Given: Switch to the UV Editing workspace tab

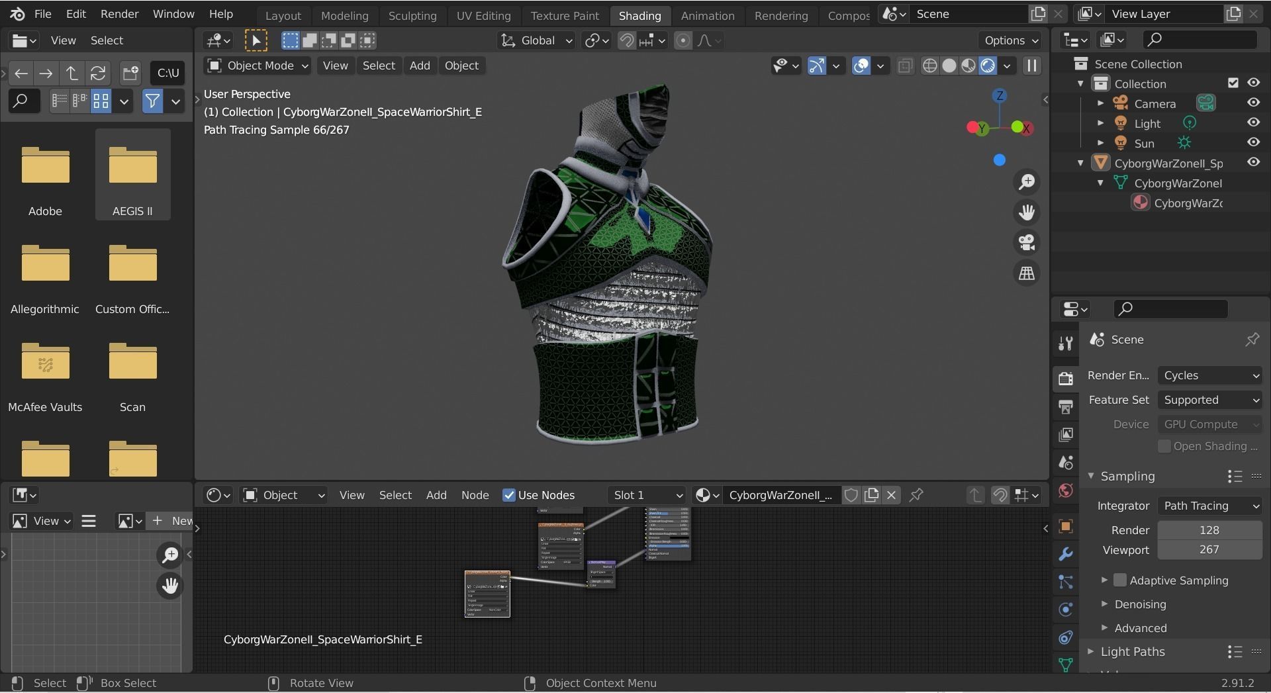Looking at the screenshot, I should 483,15.
